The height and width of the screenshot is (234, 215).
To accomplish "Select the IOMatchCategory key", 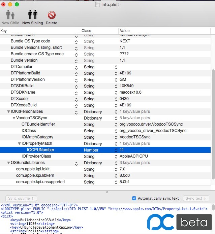I will click(x=37, y=137).
